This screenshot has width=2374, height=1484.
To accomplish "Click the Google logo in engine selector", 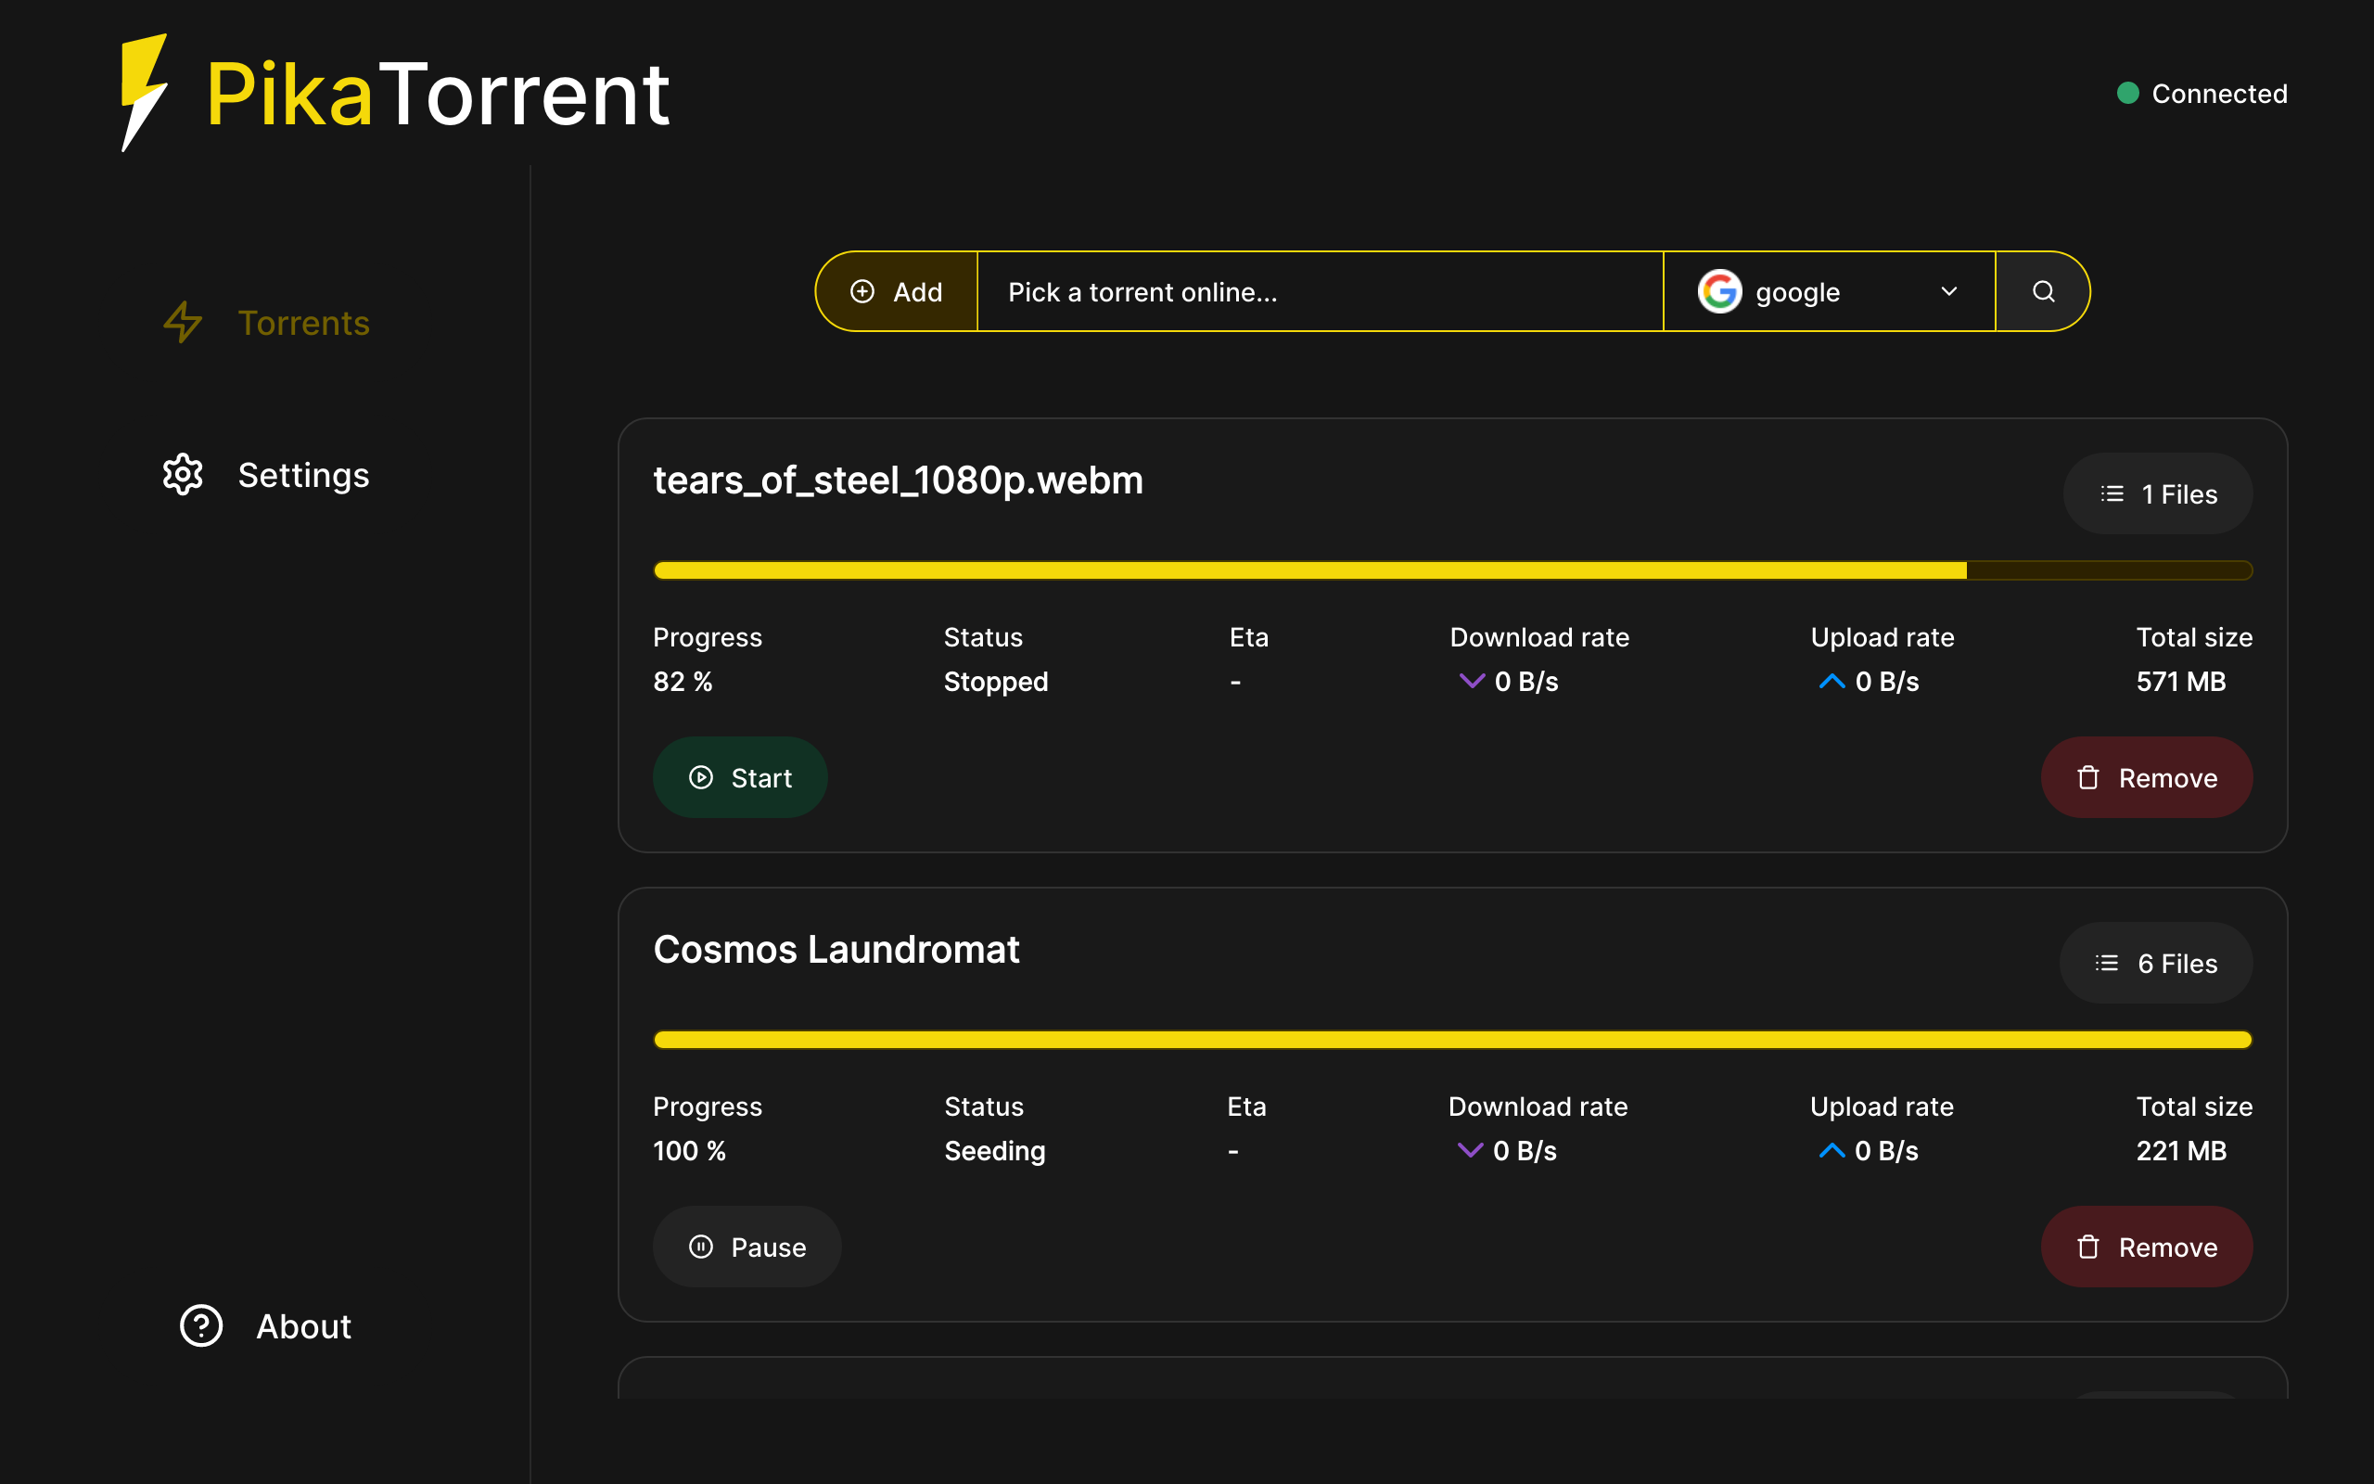I will tap(1719, 291).
